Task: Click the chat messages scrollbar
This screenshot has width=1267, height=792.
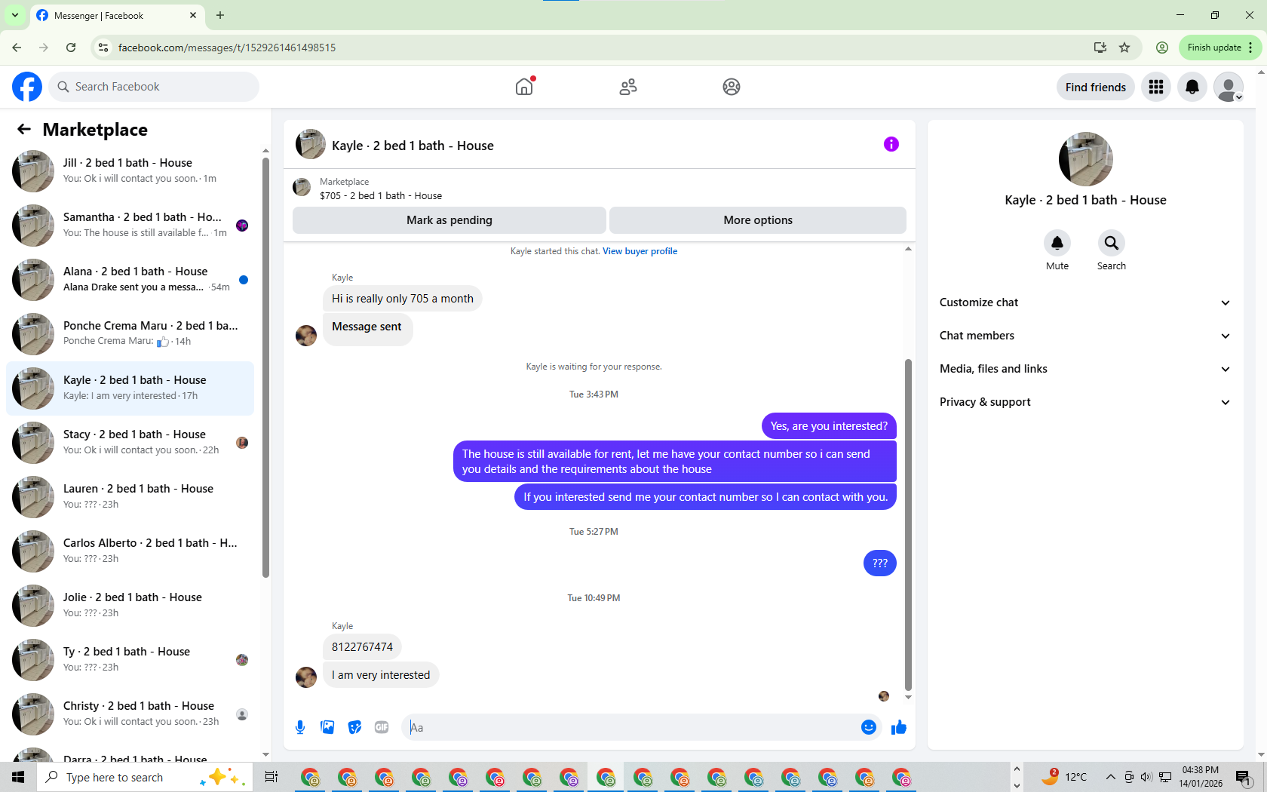Action: pyautogui.click(x=908, y=524)
